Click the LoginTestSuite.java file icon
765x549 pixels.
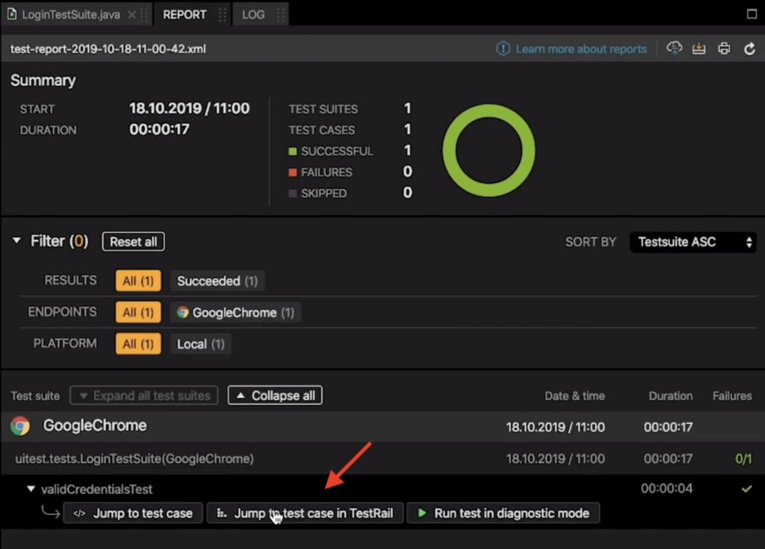tap(12, 14)
